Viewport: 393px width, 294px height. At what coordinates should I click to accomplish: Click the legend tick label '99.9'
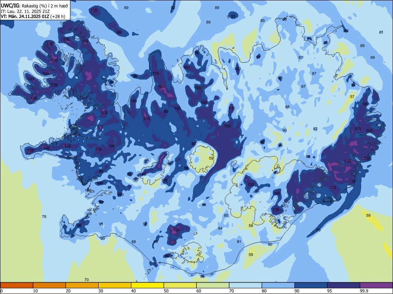pyautogui.click(x=364, y=291)
